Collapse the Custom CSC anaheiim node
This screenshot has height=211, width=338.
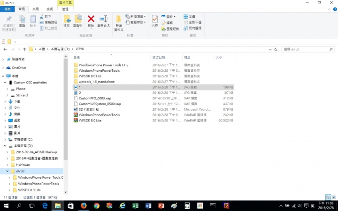[x=5, y=83]
